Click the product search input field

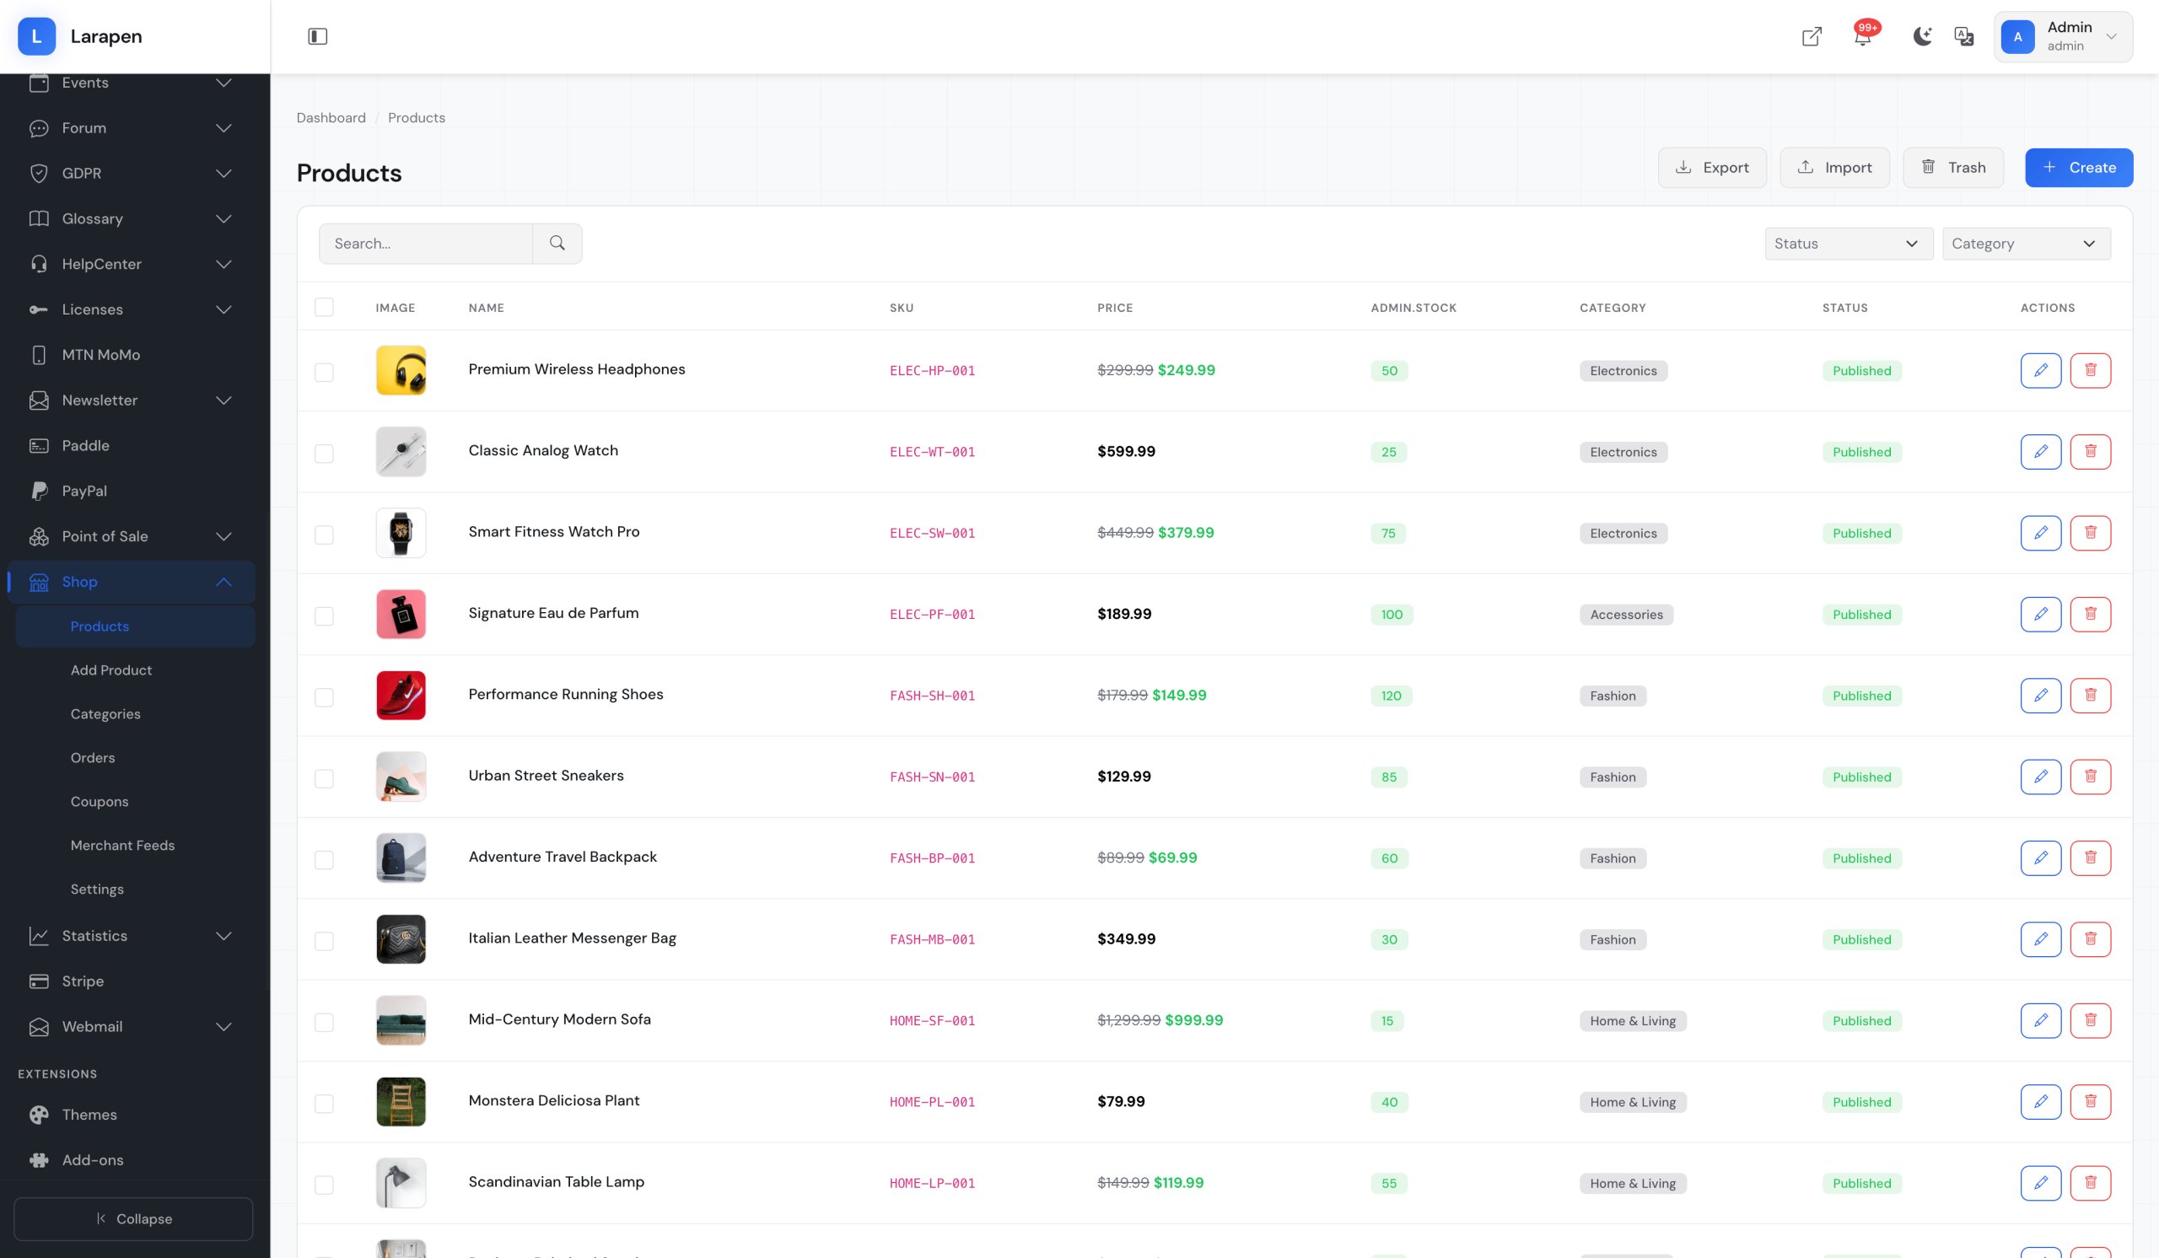tap(426, 243)
